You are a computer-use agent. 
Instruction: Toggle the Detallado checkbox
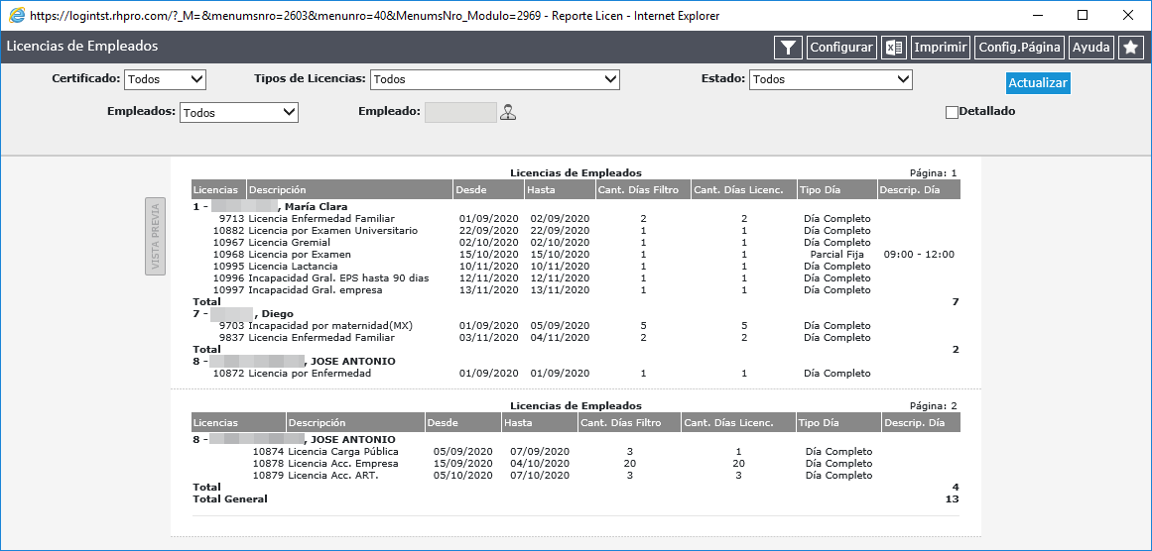pos(953,112)
